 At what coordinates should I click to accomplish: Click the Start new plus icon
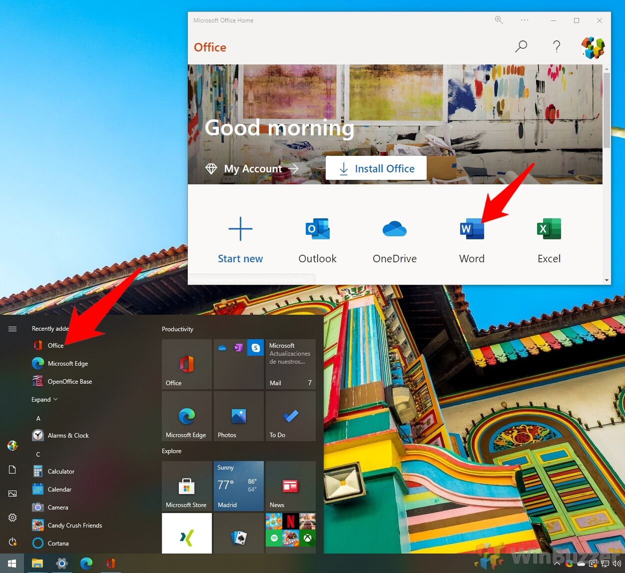pyautogui.click(x=240, y=230)
